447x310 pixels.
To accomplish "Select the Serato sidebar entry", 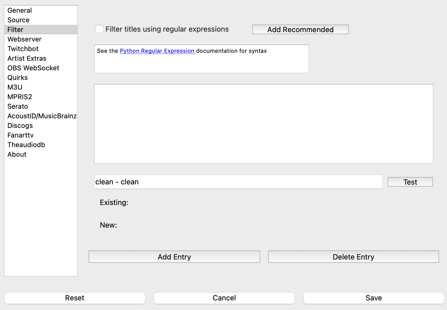I will (x=18, y=106).
